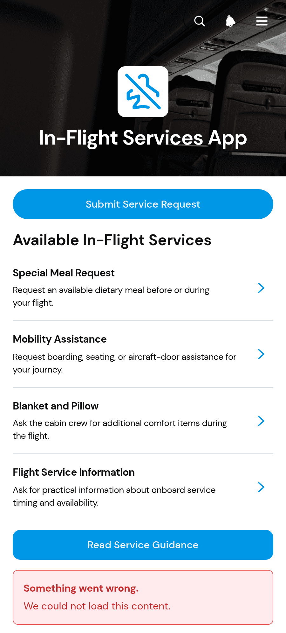The image size is (286, 633).
Task: Expand Special Meal Request chevron
Action: pos(261,288)
